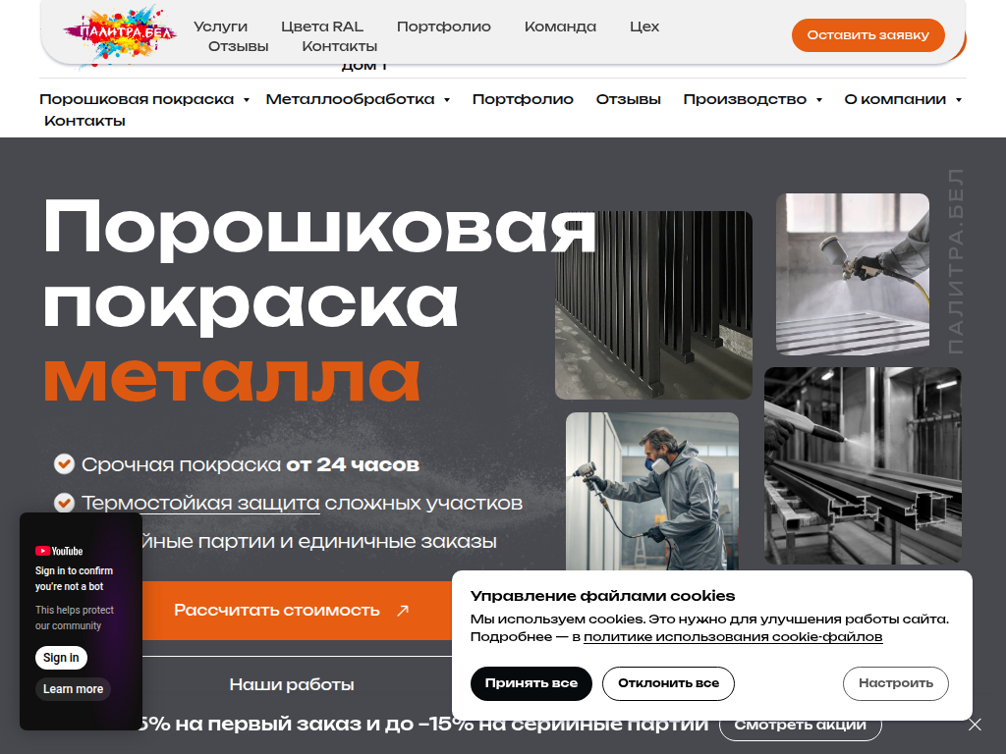1006x754 pixels.
Task: Go to Портфолио in the top bar
Action: (x=443, y=27)
